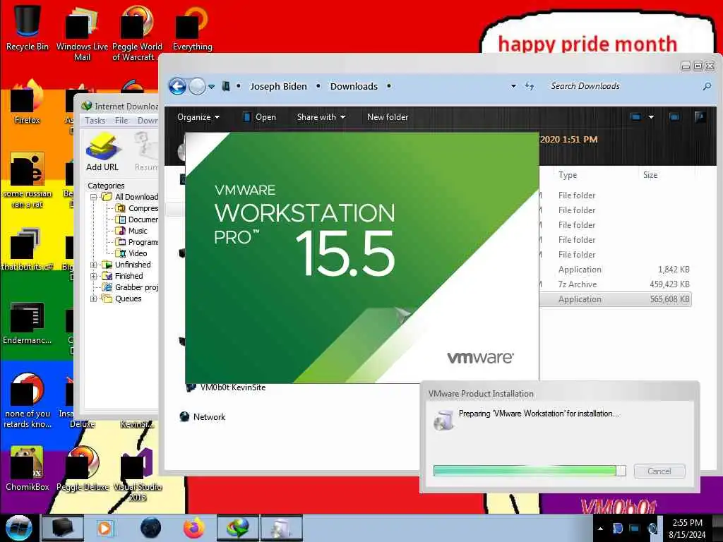Click the Explorer help icon
723x542 pixels.
700,117
